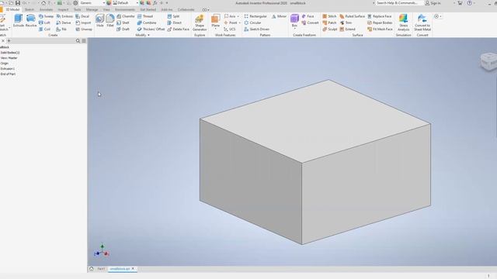This screenshot has height=279, width=497.
Task: Expand the Start Sketch dropdown arrow
Action: click(9, 28)
